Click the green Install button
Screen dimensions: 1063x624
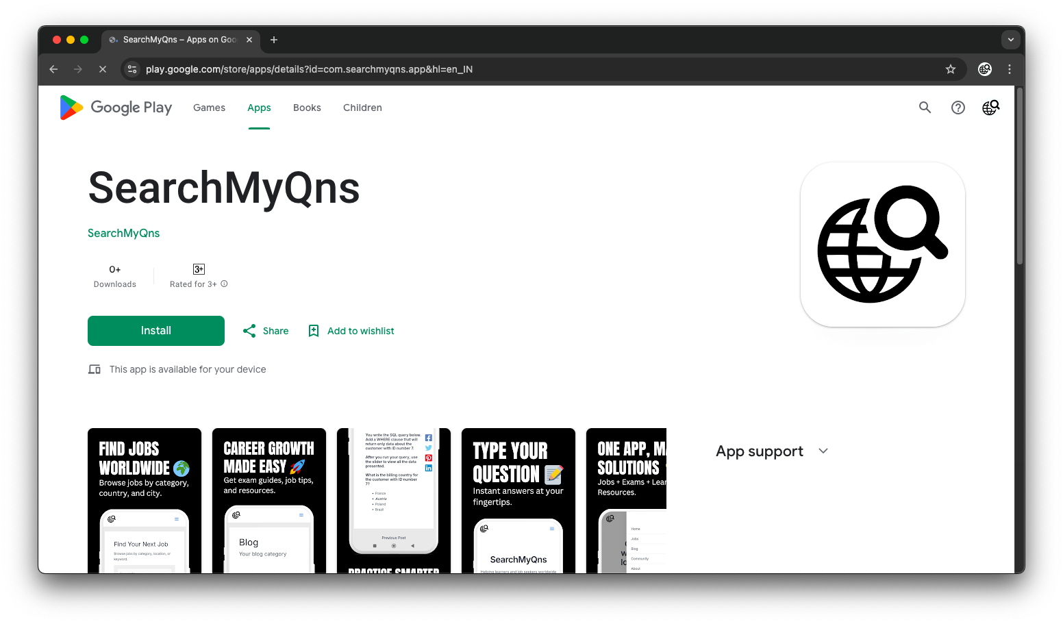[156, 331]
